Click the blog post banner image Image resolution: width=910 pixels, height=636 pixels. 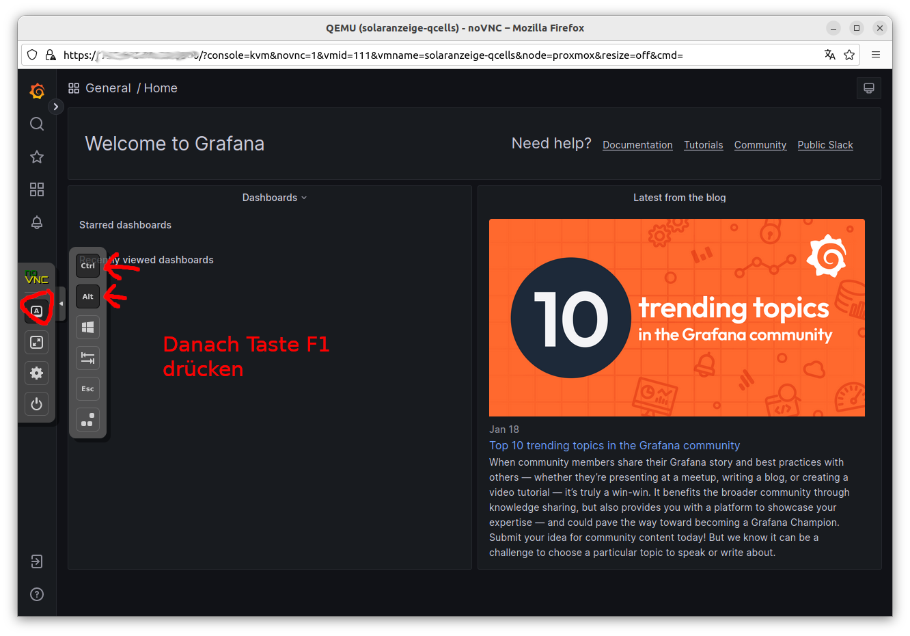point(676,317)
